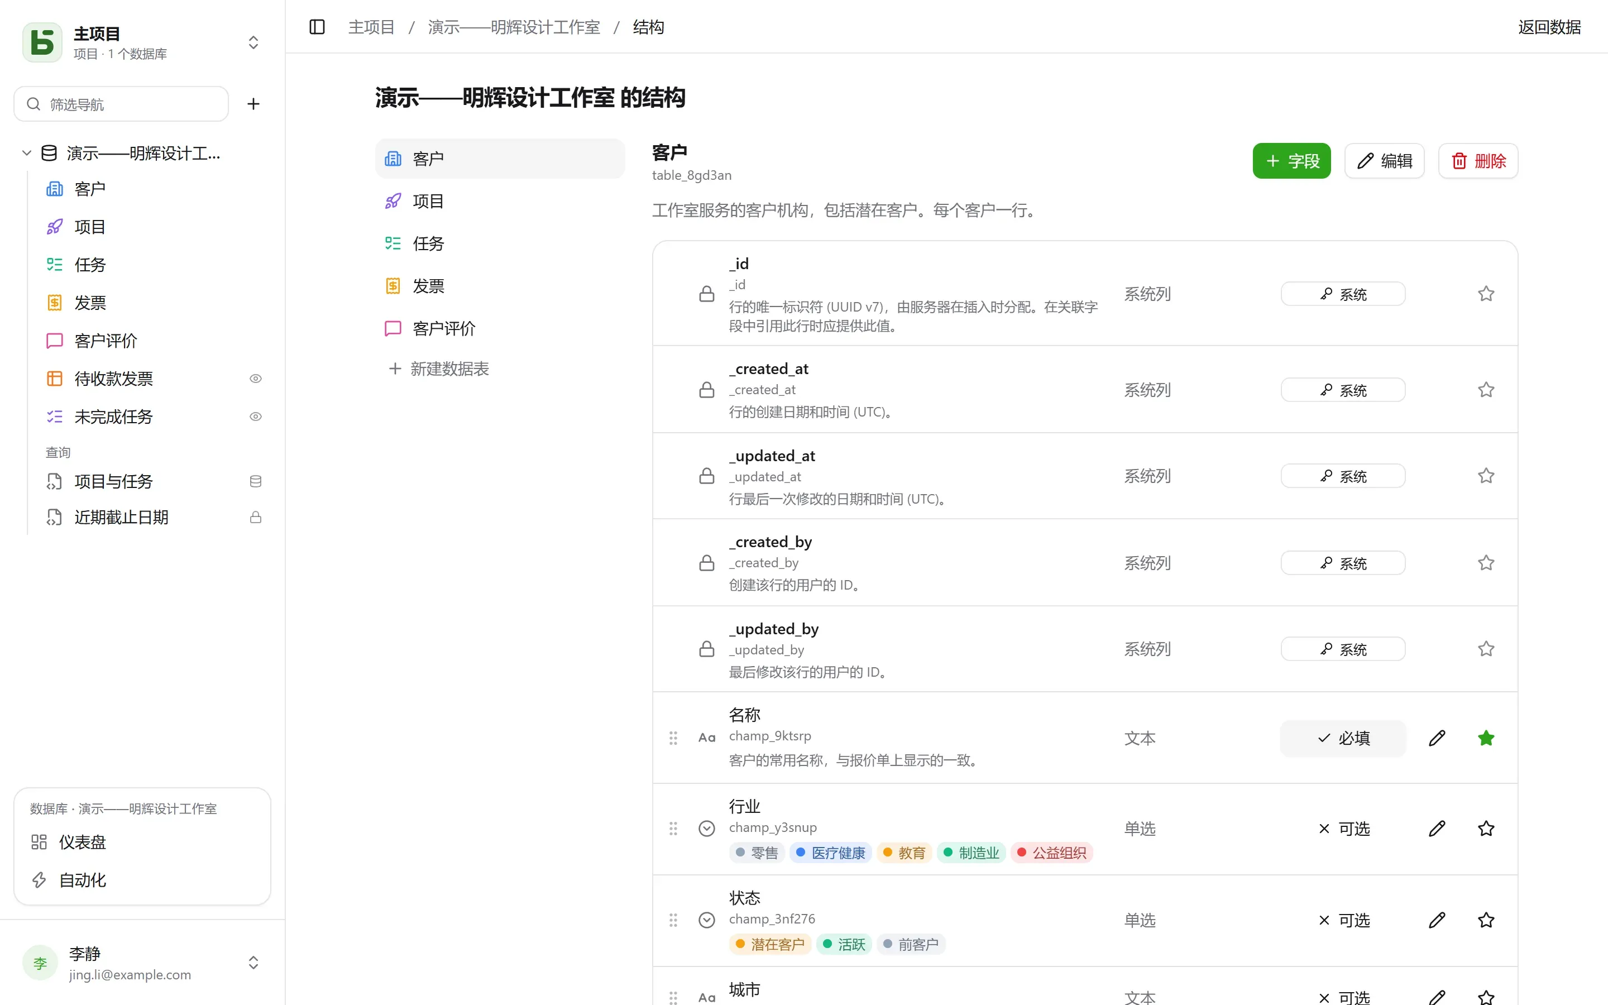Toggle visibility eye for 未完成任务 view
Image resolution: width=1608 pixels, height=1005 pixels.
(x=255, y=417)
